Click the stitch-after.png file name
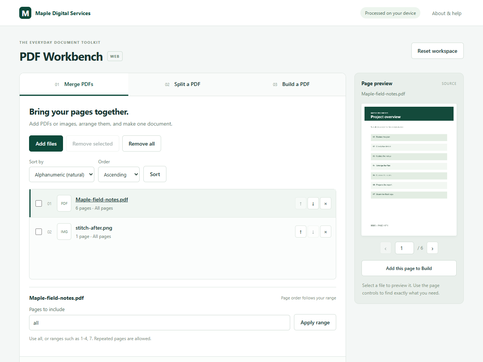483x362 pixels. 94,228
